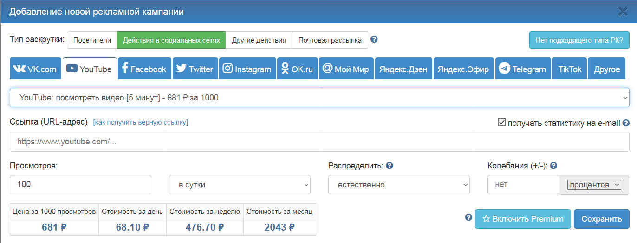Choose Почтовая рассылка promotion type

pos(330,40)
